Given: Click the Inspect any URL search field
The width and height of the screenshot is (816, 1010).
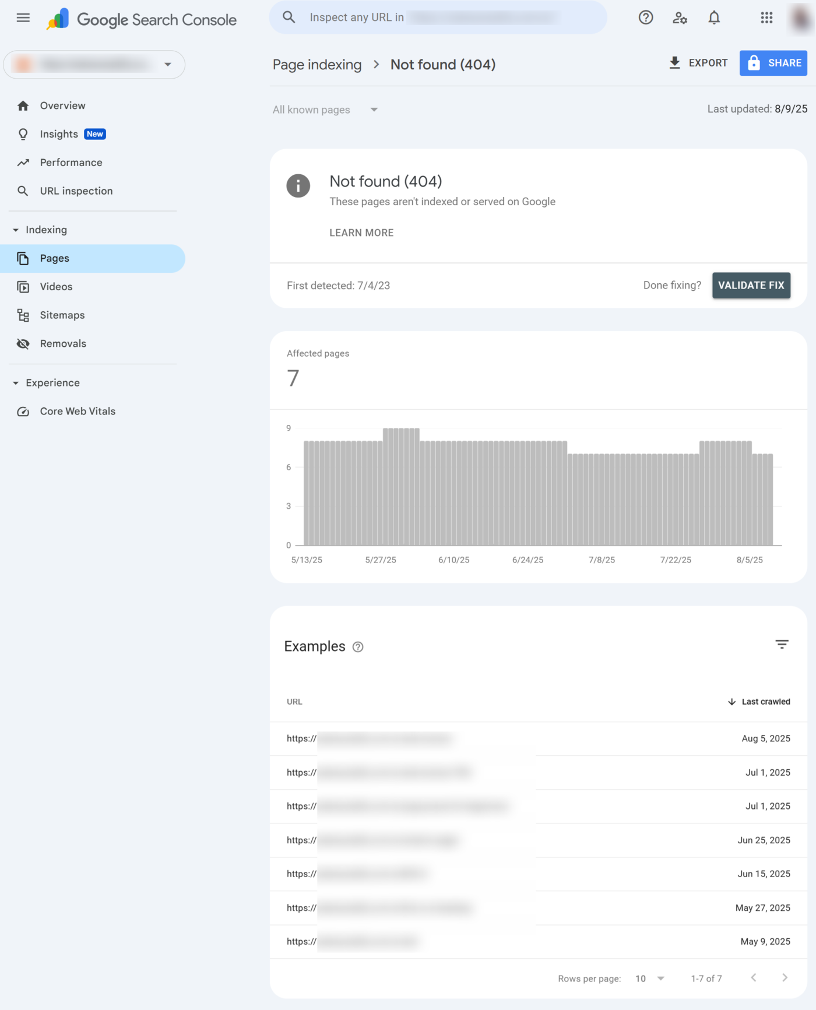Looking at the screenshot, I should click(x=437, y=17).
